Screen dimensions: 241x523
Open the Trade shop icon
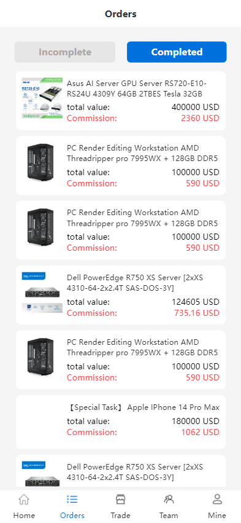120,499
